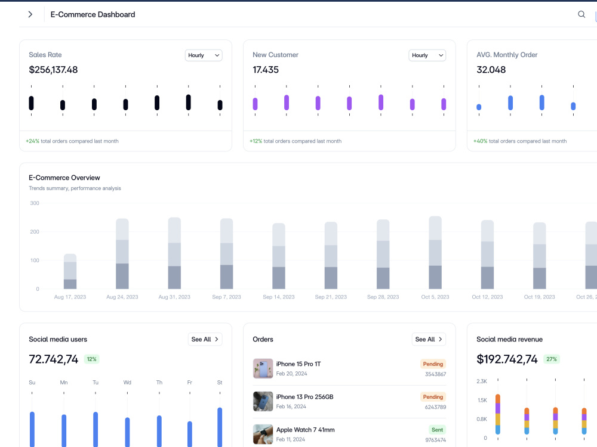
Task: Click the Mn bar in Social media users
Action: pos(64,431)
